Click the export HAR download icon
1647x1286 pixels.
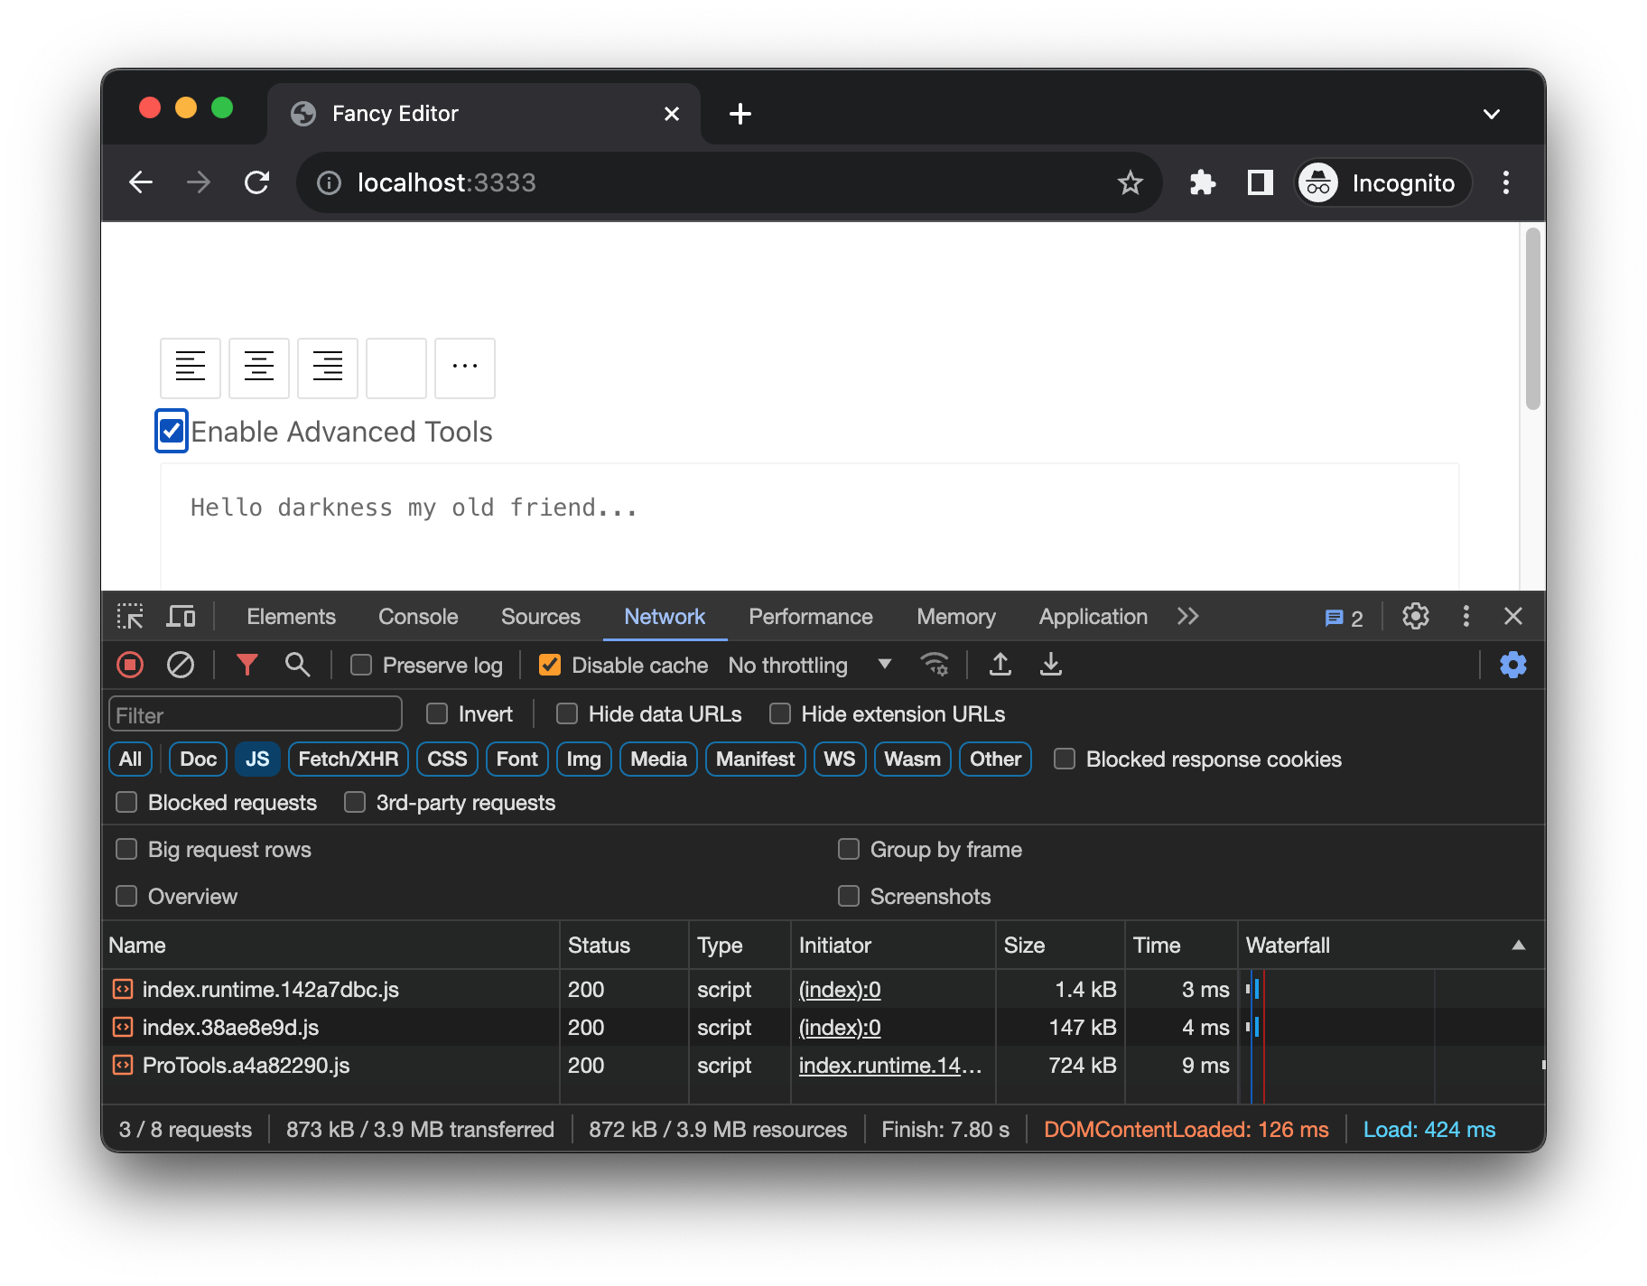pos(1051,666)
